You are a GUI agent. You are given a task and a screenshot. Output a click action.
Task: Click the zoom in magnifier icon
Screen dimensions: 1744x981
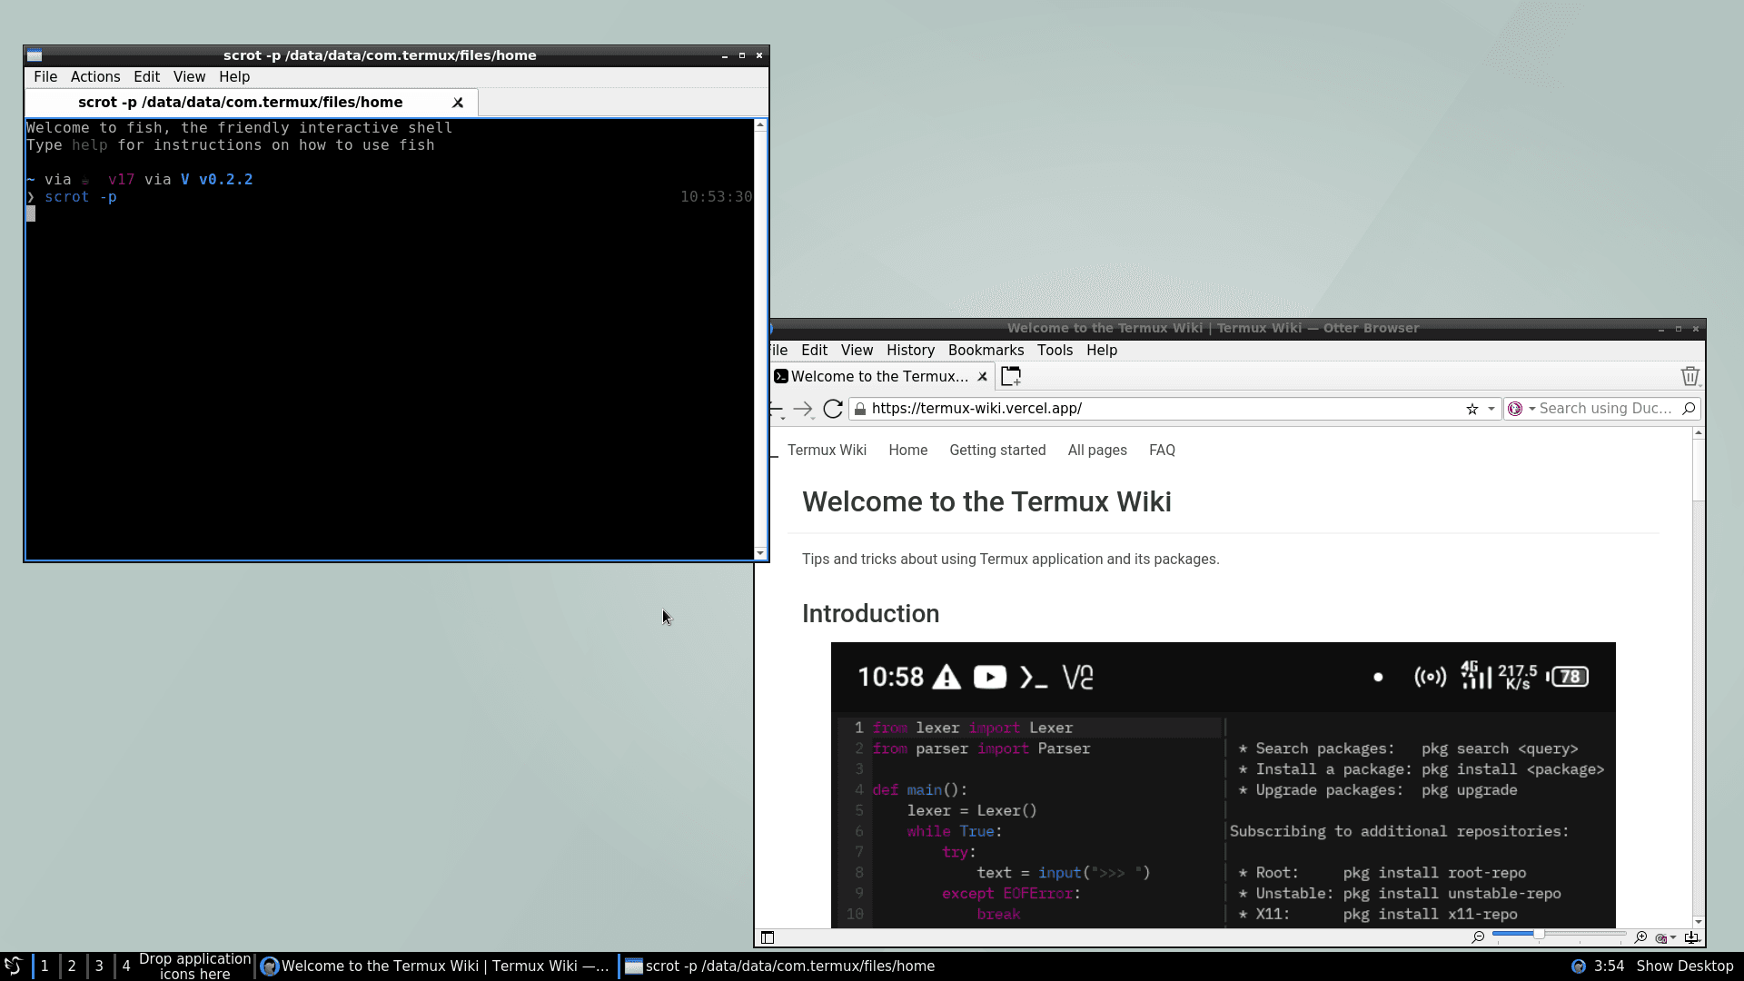tap(1640, 937)
